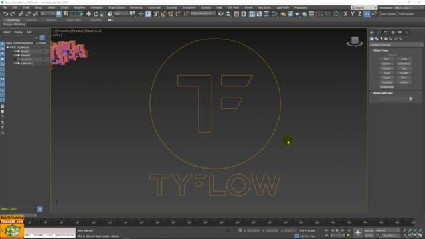Open the Rendering menu
The width and height of the screenshot is (425, 239).
tap(136, 7)
